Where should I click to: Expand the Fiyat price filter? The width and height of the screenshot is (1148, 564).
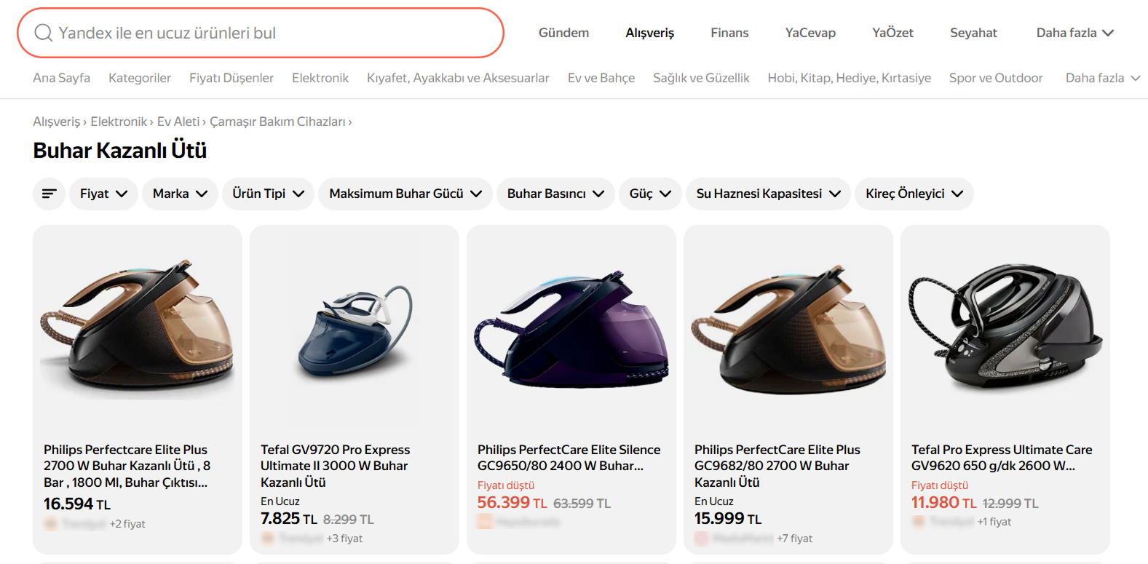click(x=103, y=194)
